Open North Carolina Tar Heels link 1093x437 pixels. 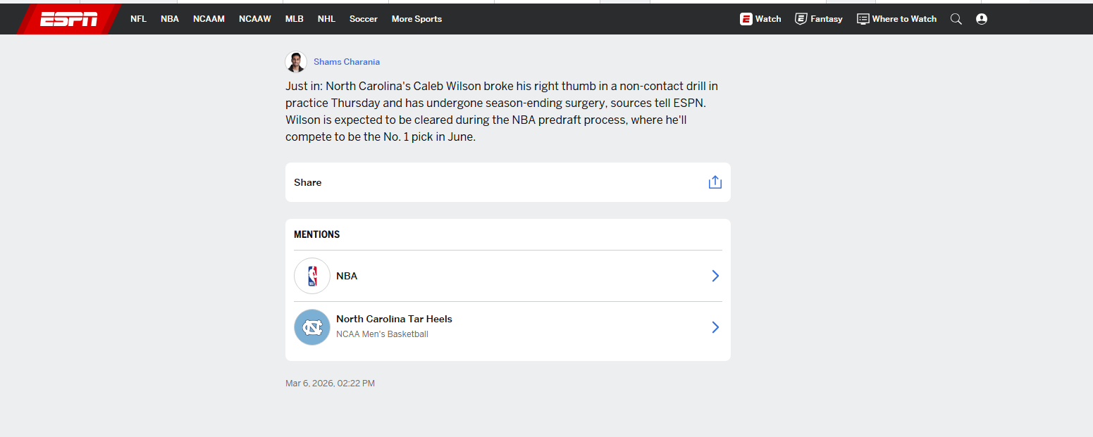pyautogui.click(x=394, y=319)
